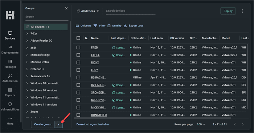Close the Groups panel
The width and height of the screenshot is (254, 133).
point(66,8)
